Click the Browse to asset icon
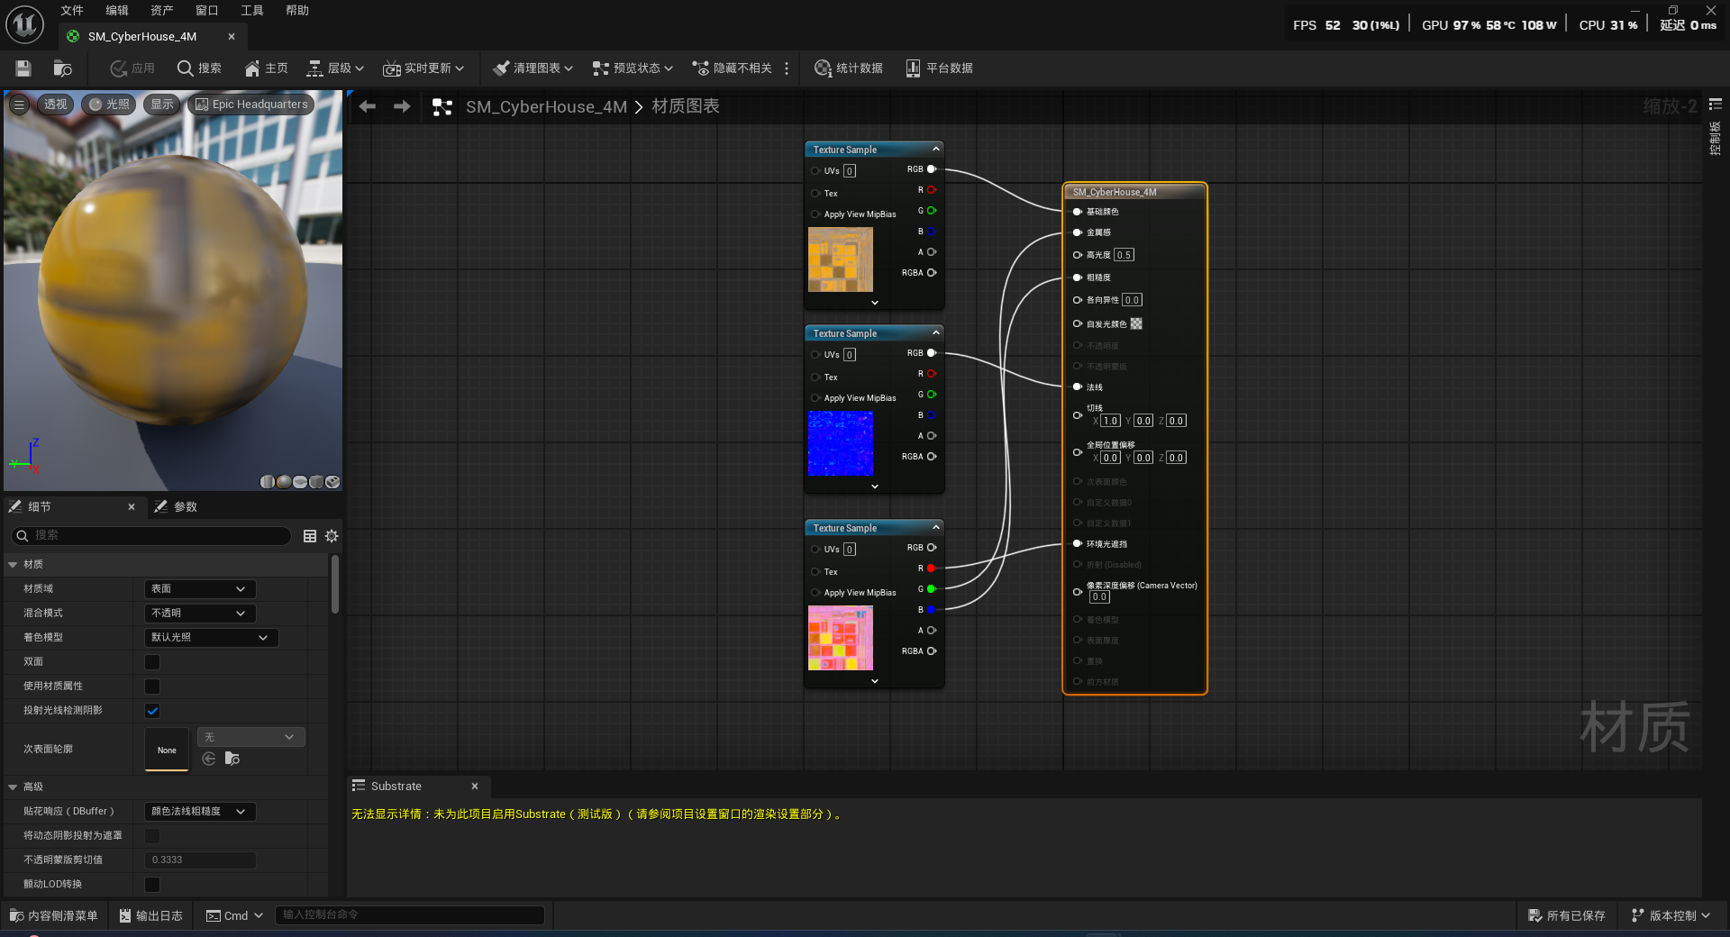 62,68
